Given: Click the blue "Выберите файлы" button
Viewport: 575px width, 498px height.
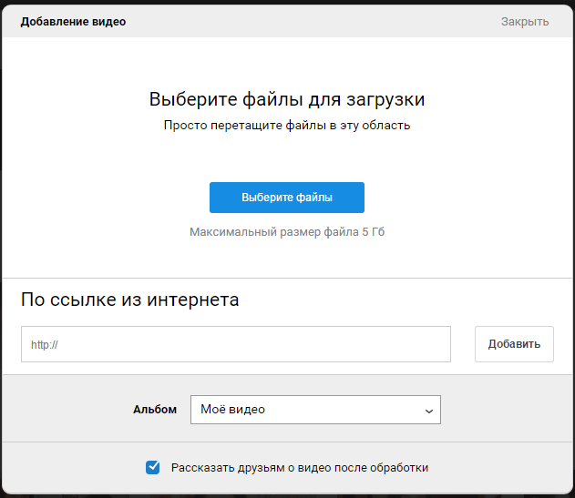Looking at the screenshot, I should coord(287,198).
